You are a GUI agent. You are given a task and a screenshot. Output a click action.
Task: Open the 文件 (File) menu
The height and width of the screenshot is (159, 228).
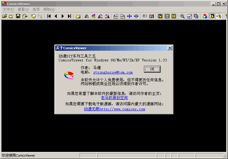point(8,9)
